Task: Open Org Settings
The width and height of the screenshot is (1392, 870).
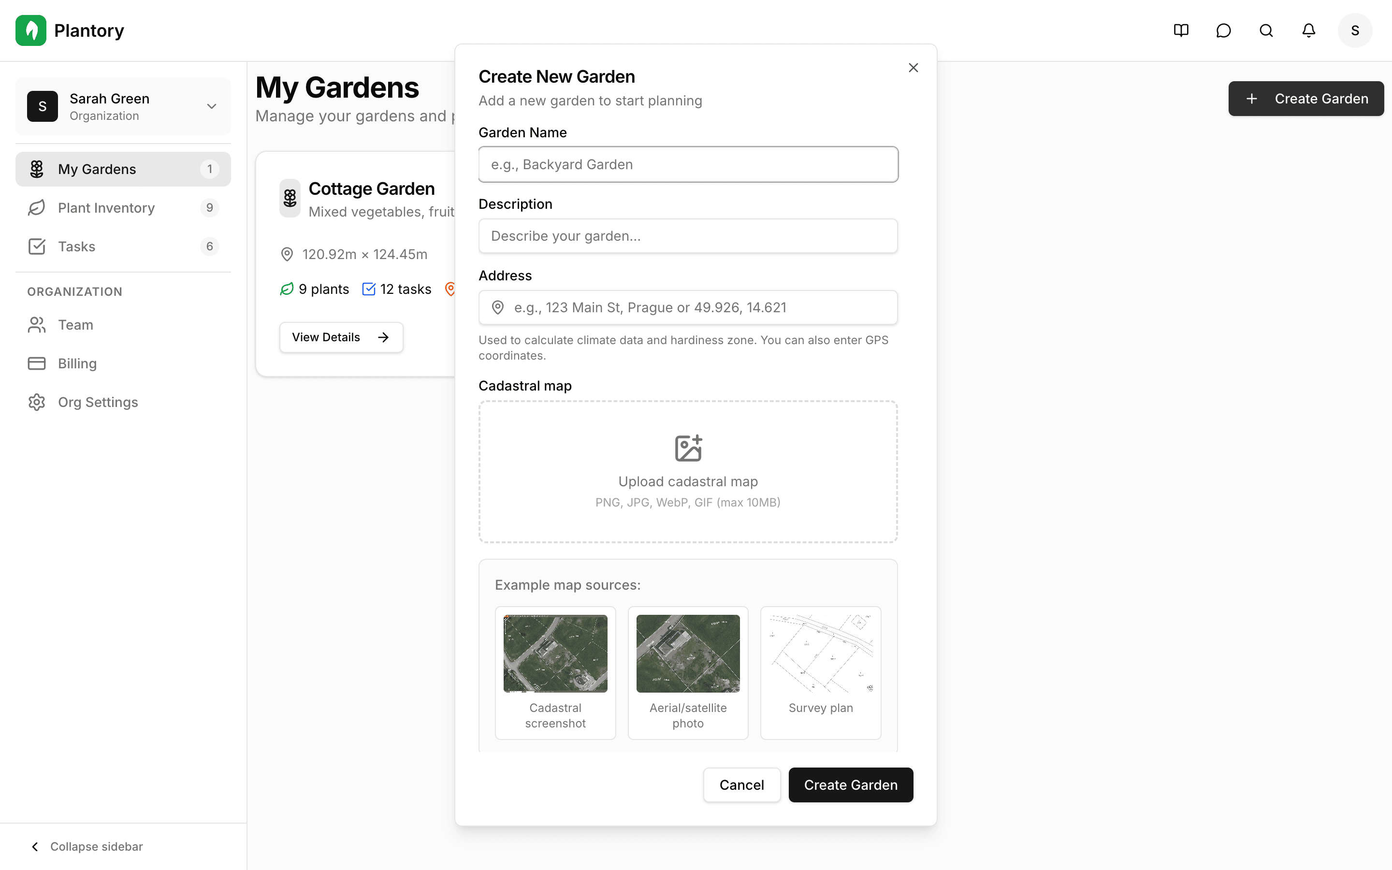Action: pyautogui.click(x=97, y=402)
